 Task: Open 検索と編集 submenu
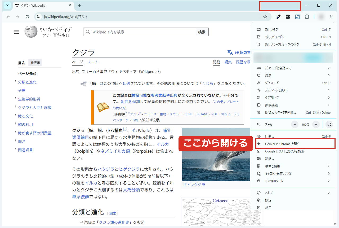(293, 166)
